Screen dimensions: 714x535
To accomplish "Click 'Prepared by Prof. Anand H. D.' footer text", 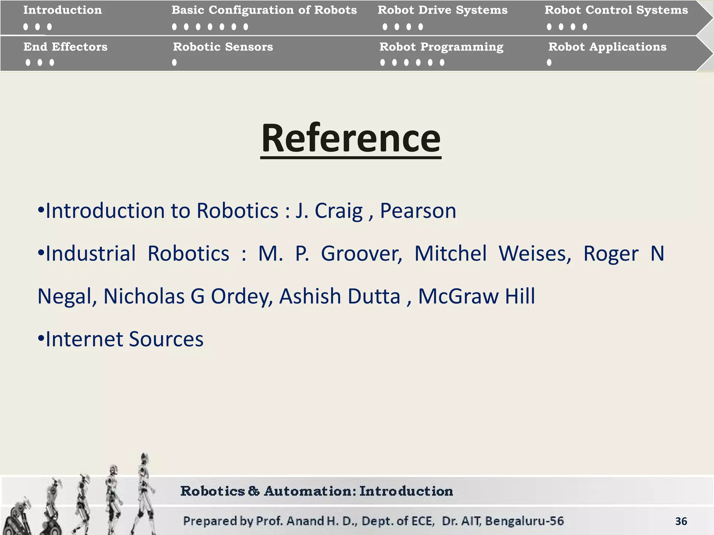I will [x=373, y=521].
